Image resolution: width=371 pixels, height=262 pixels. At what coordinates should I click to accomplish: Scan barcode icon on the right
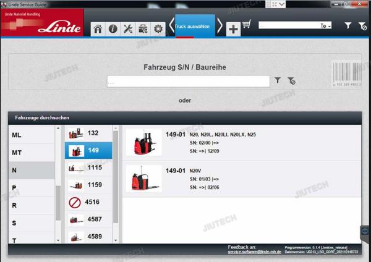347,74
